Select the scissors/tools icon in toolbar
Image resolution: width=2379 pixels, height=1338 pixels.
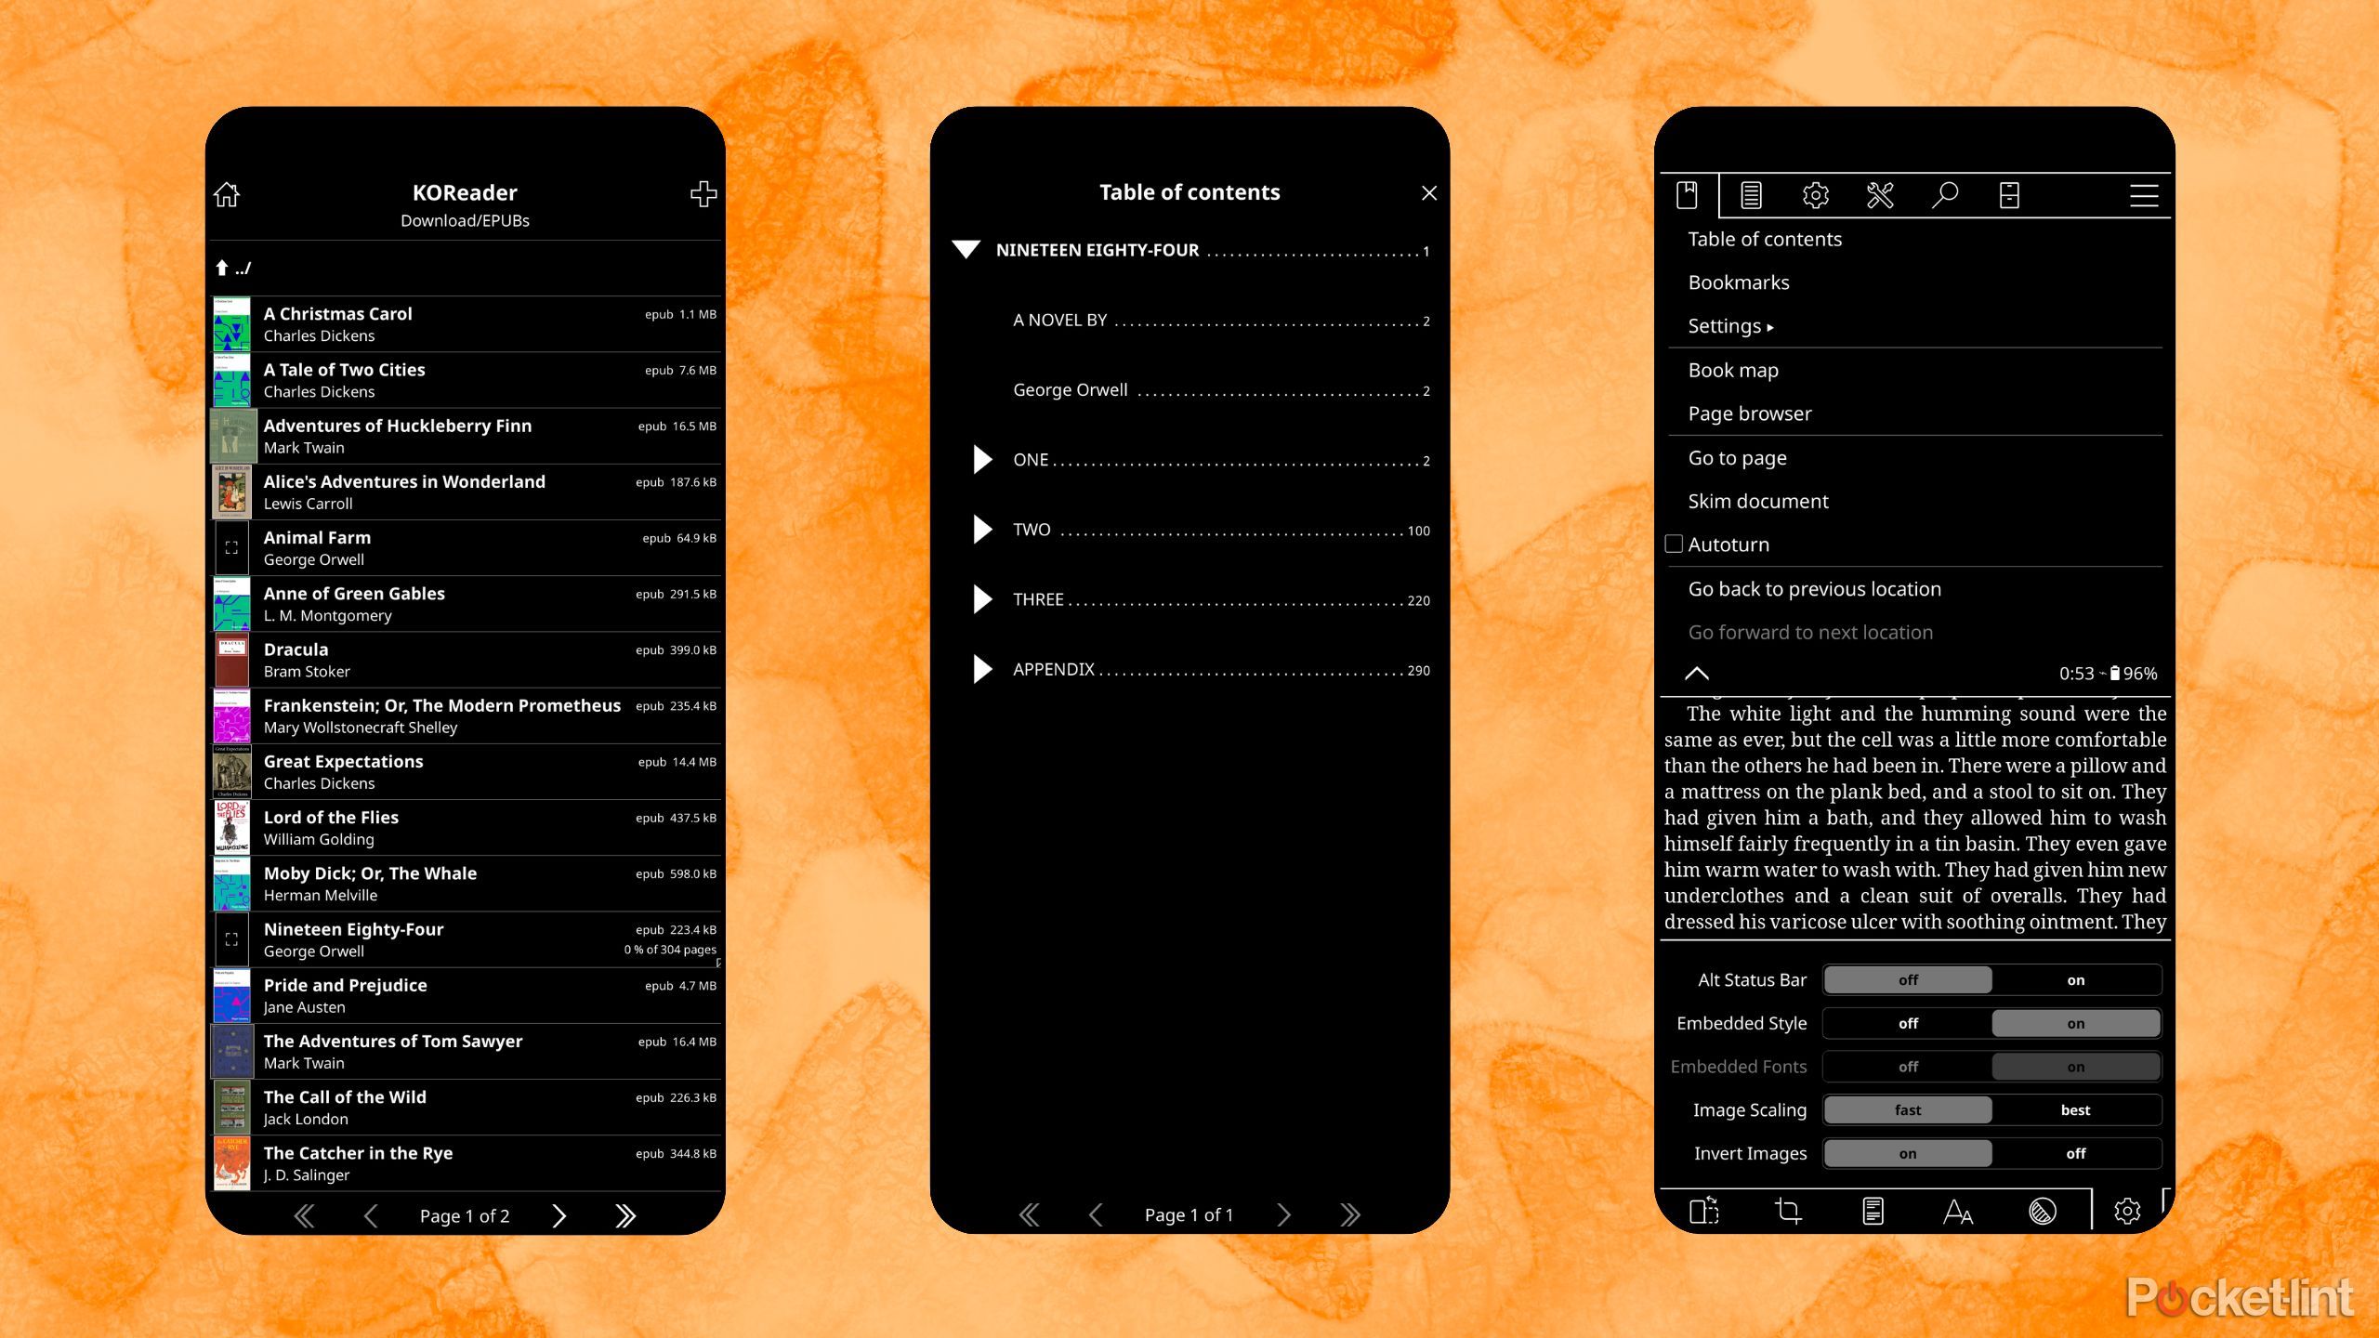point(1881,194)
